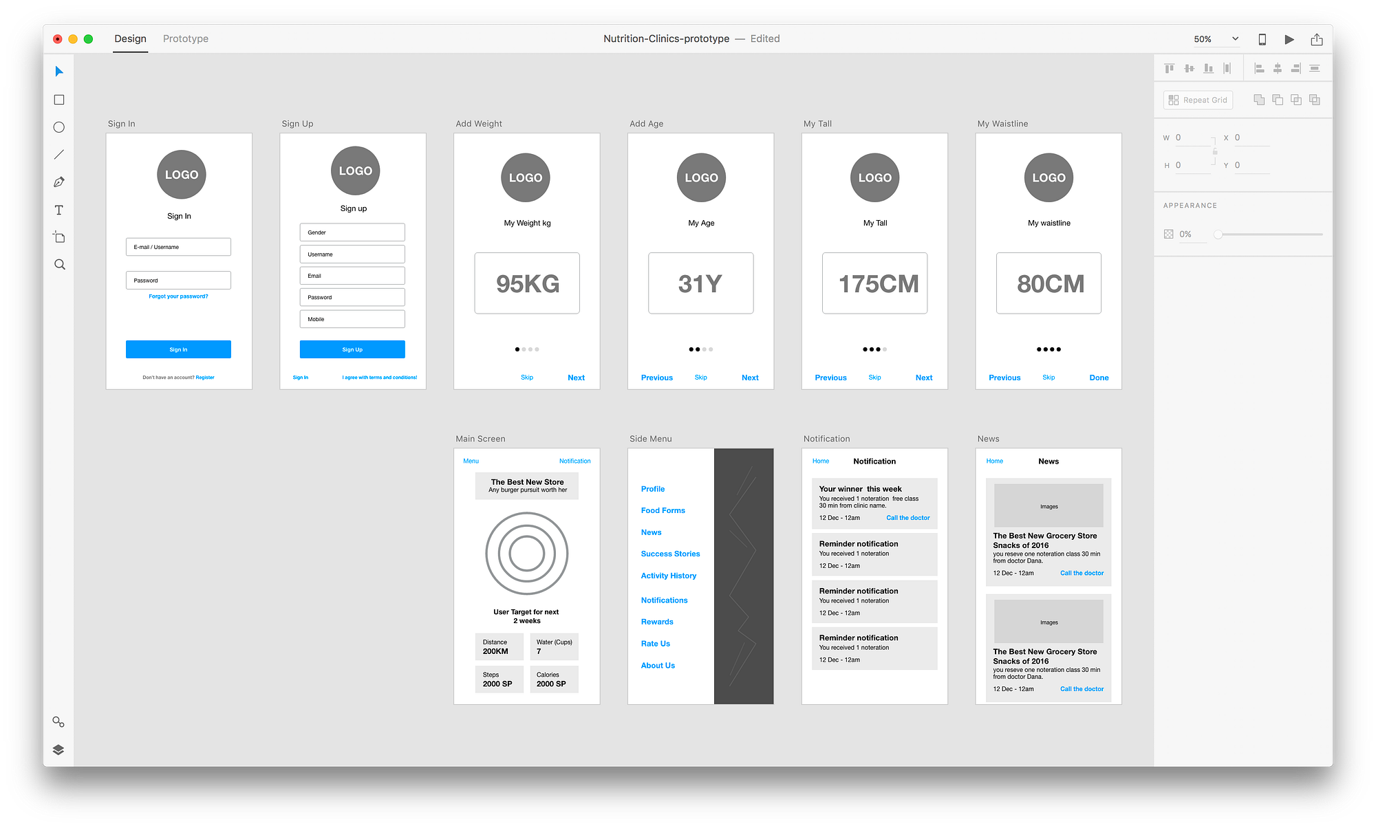Switch to the Design tab
The image size is (1376, 828).
(130, 39)
